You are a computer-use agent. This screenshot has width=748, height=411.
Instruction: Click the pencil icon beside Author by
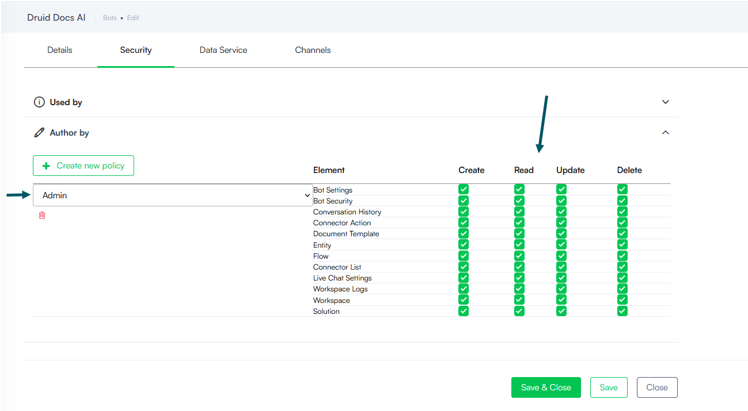point(39,133)
